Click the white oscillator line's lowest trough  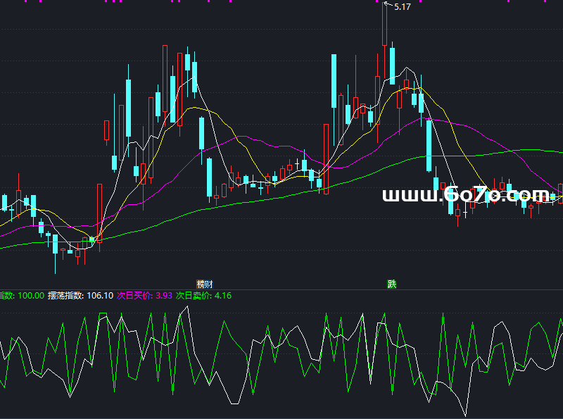pyautogui.click(x=464, y=413)
